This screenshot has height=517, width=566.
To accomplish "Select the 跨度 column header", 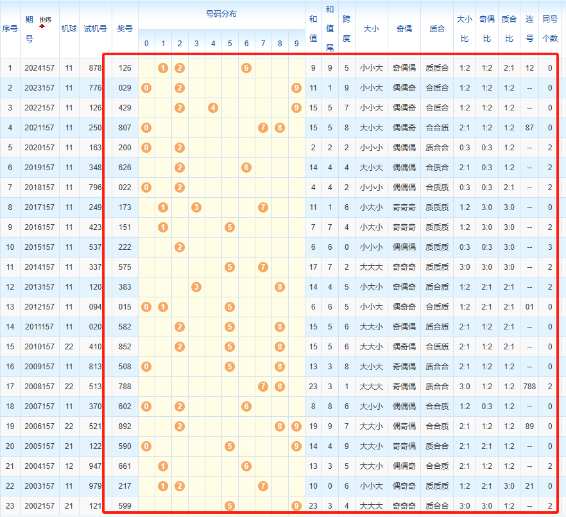I will (x=347, y=29).
